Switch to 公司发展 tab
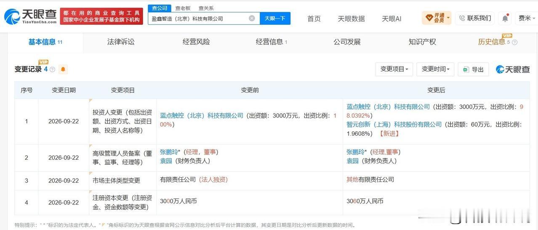Viewport: 538px width, 230px height. (347, 42)
